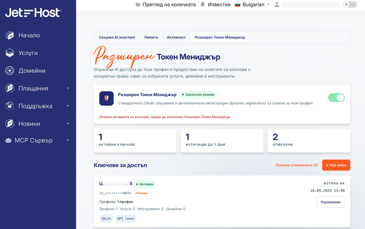The width and height of the screenshot is (365, 229).
Task: Switch to the Активност tab
Action: (x=176, y=37)
